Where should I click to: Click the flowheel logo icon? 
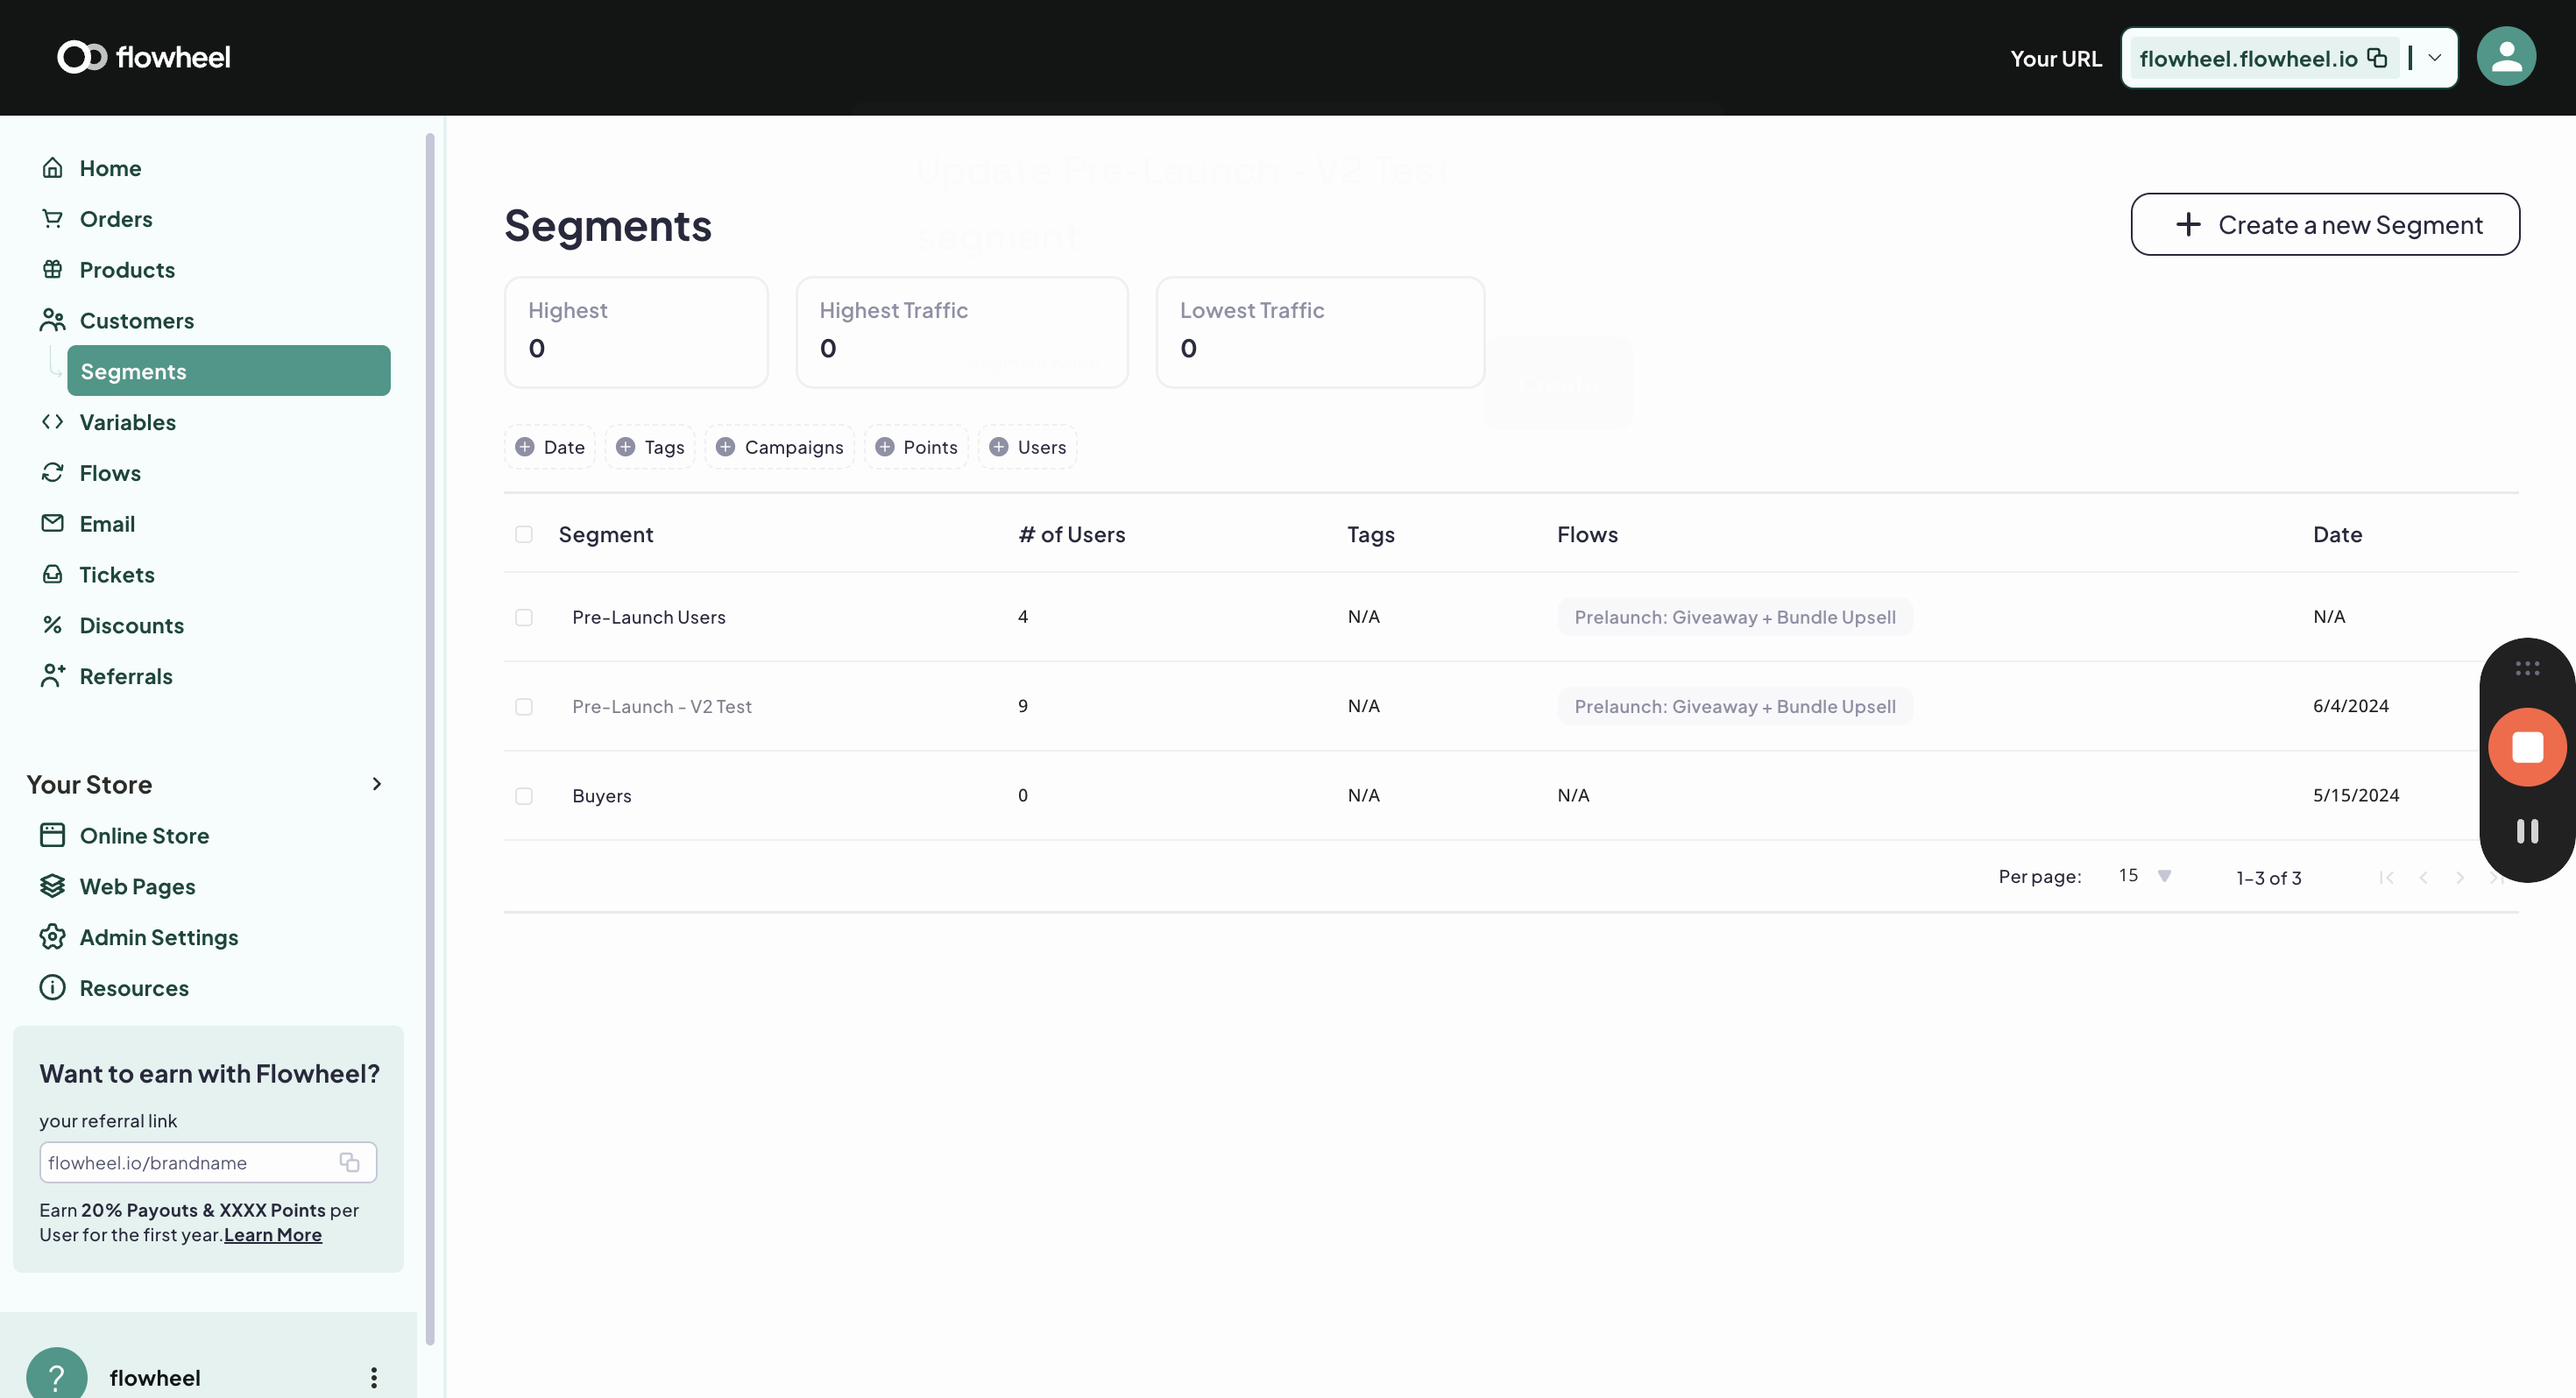tap(81, 57)
